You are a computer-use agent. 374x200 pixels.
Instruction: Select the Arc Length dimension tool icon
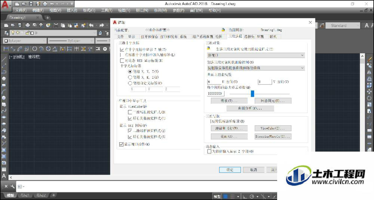pyautogui.click(x=20, y=49)
